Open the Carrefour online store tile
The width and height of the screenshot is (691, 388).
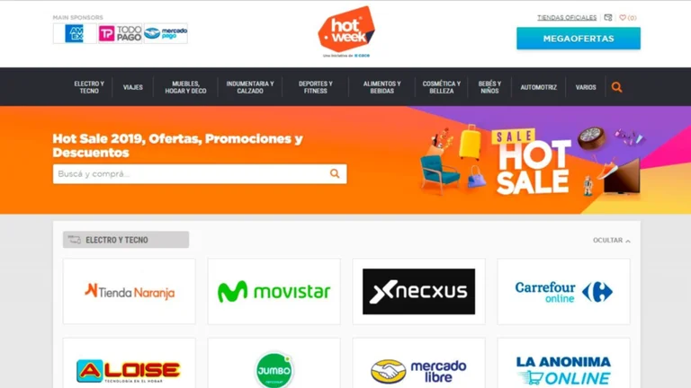pos(563,291)
